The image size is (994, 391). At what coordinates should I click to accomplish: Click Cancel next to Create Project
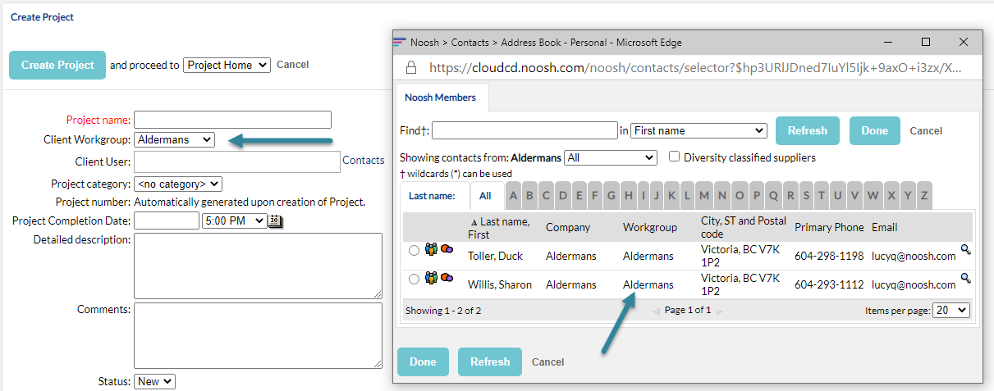(293, 65)
